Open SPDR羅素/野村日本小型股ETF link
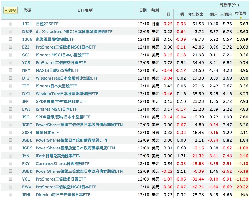The width and height of the screenshot is (249, 198). point(63,117)
